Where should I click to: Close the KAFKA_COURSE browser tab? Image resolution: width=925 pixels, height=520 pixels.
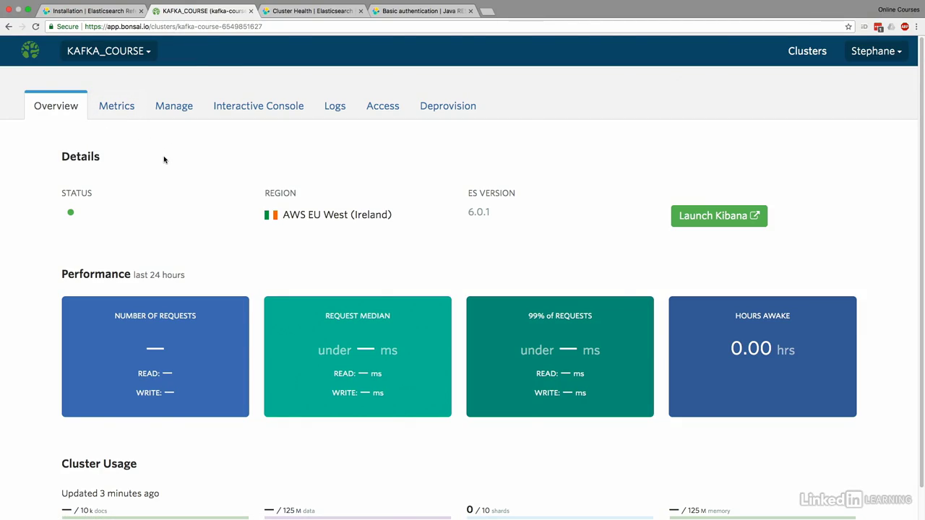click(251, 11)
